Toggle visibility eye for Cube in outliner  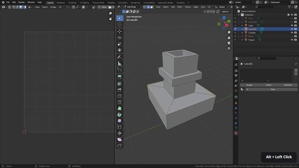point(292,26)
